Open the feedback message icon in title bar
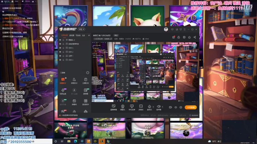Screen dimensions: 257x144 click(172, 29)
